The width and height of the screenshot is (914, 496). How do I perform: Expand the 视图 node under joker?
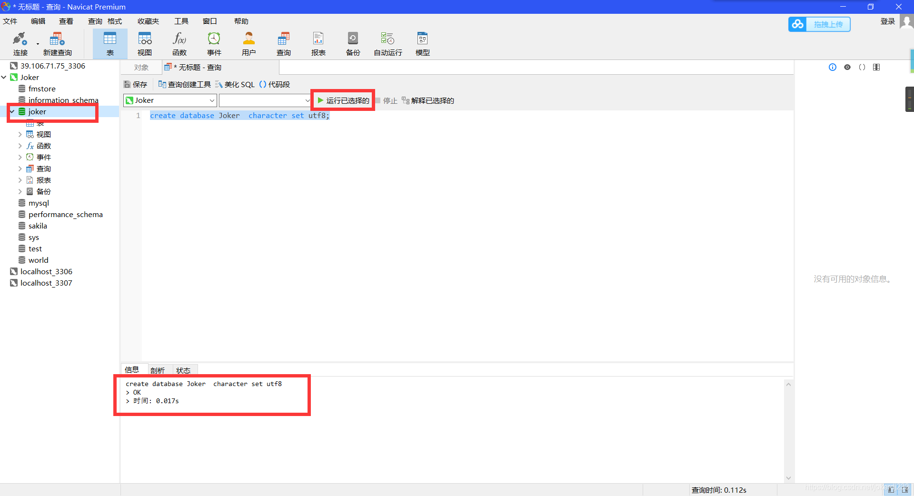coord(20,135)
